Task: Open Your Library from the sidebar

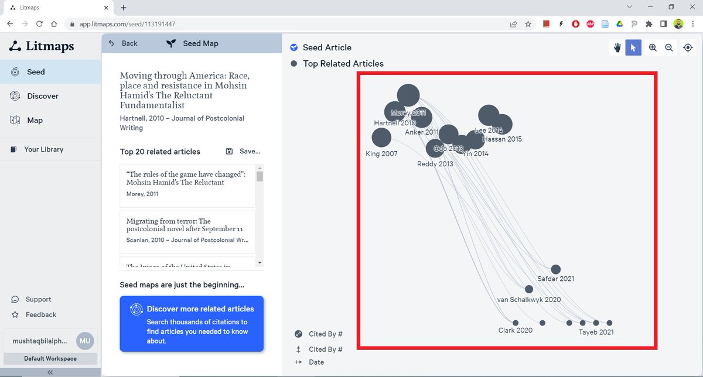Action: click(x=43, y=149)
